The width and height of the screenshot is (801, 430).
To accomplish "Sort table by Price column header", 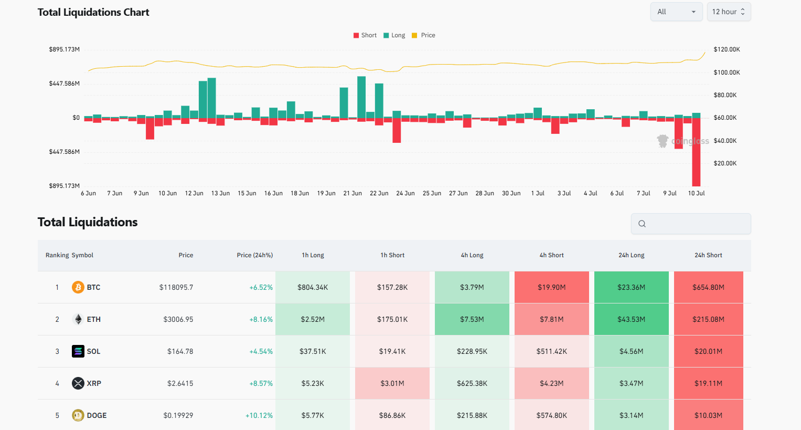I will tap(186, 255).
